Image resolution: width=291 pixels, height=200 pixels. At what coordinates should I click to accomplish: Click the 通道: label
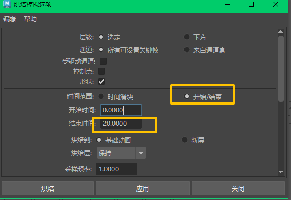(86, 50)
